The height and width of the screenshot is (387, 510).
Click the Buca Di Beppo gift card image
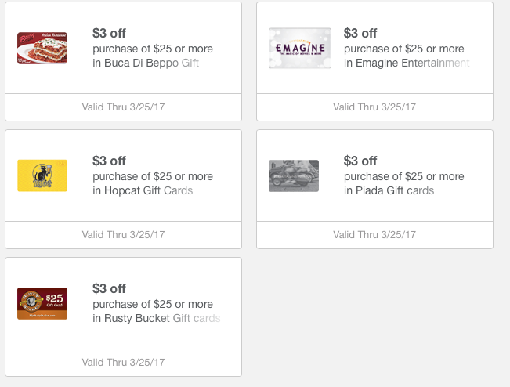(x=42, y=48)
